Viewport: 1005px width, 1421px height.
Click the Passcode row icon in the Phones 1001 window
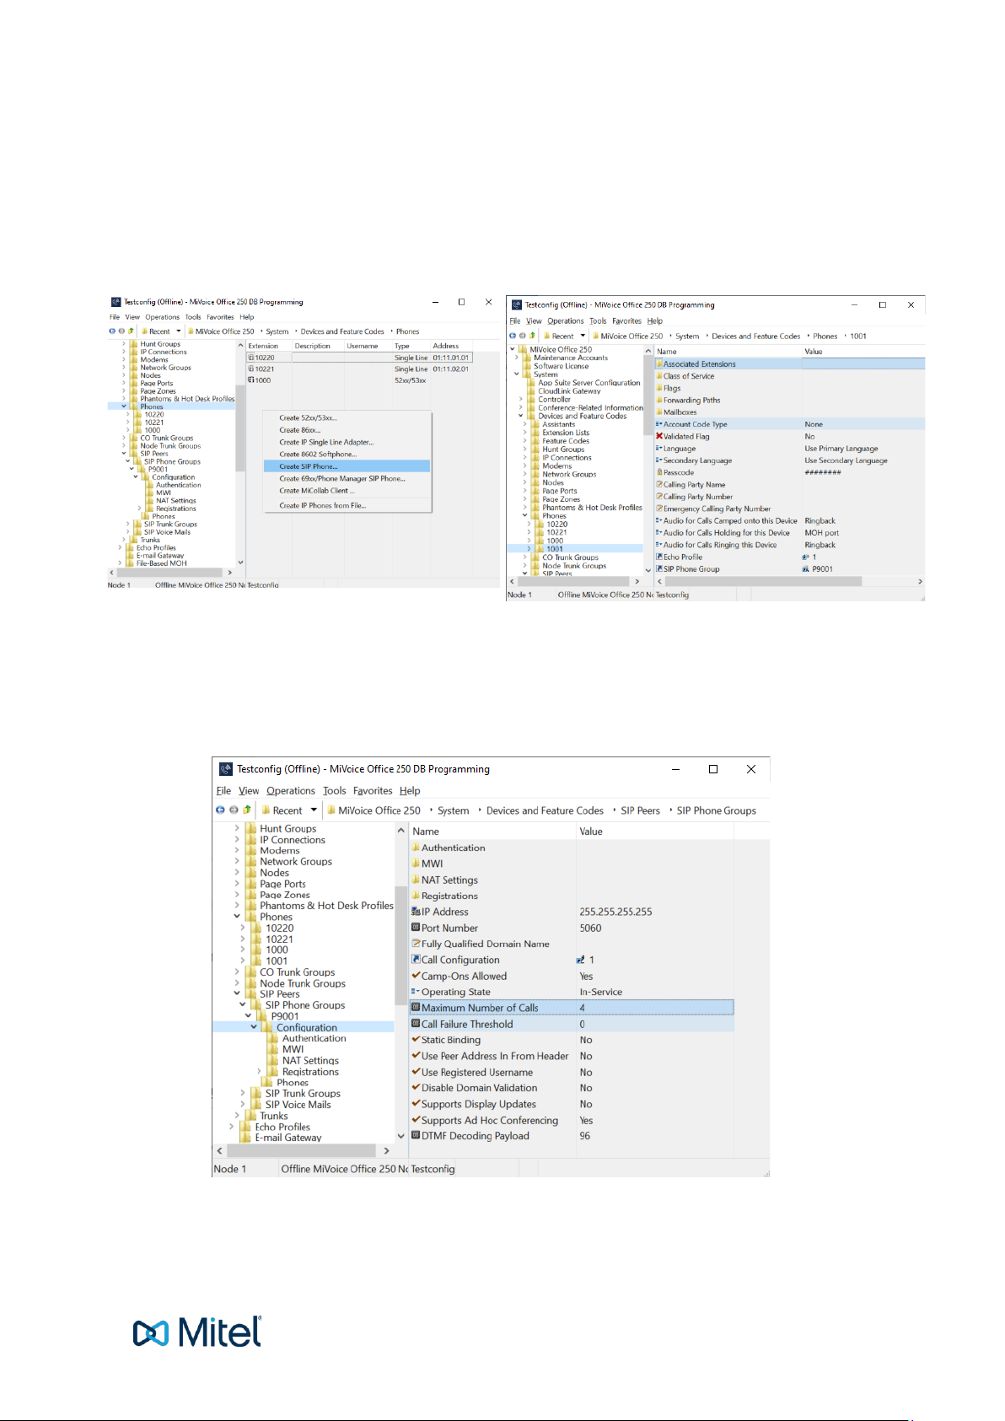[659, 472]
